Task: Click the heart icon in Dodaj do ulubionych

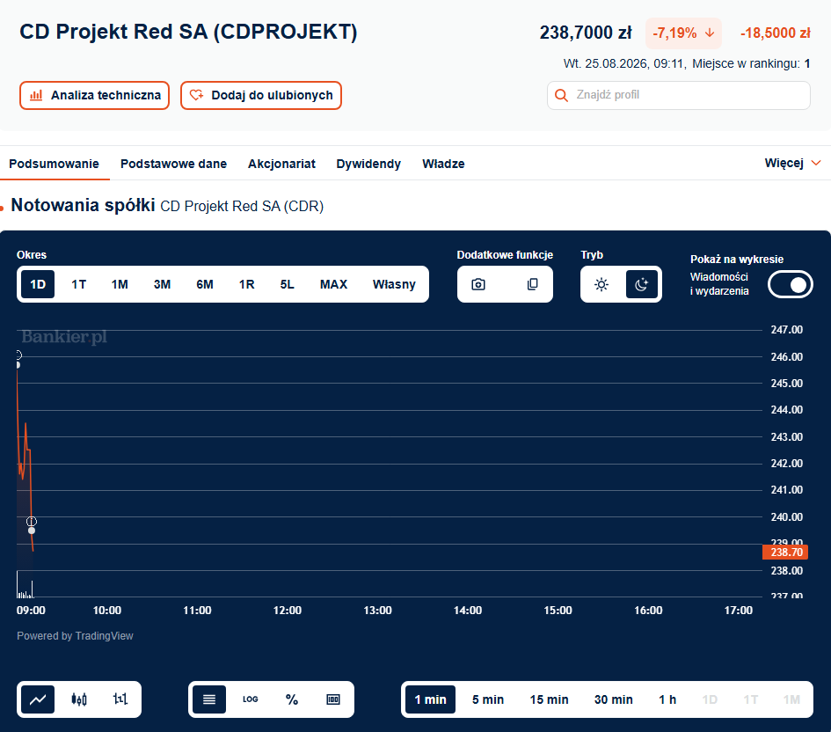Action: tap(197, 95)
